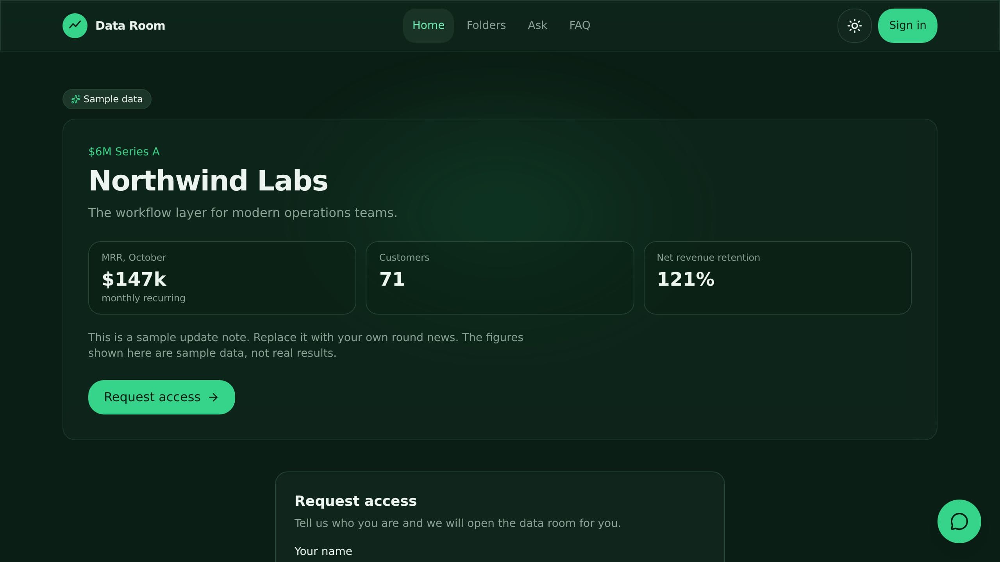Click the Sign in button
Image resolution: width=1000 pixels, height=562 pixels.
[x=907, y=26]
